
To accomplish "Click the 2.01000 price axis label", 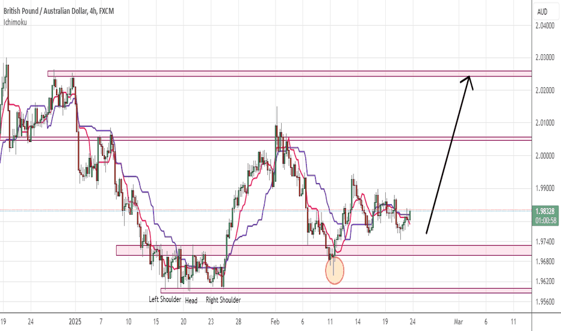I will point(545,123).
